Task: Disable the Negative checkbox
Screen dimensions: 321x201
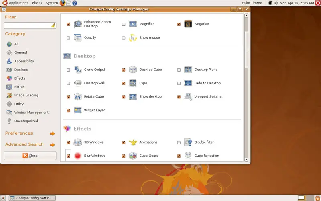Action: coord(179,24)
